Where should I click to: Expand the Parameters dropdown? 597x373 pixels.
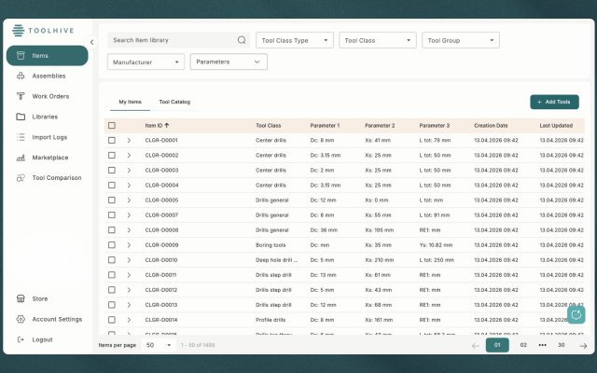pyautogui.click(x=229, y=62)
